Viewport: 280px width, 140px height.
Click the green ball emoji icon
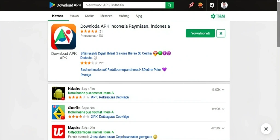pos(160,53)
